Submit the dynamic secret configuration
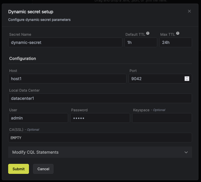 click(x=19, y=169)
